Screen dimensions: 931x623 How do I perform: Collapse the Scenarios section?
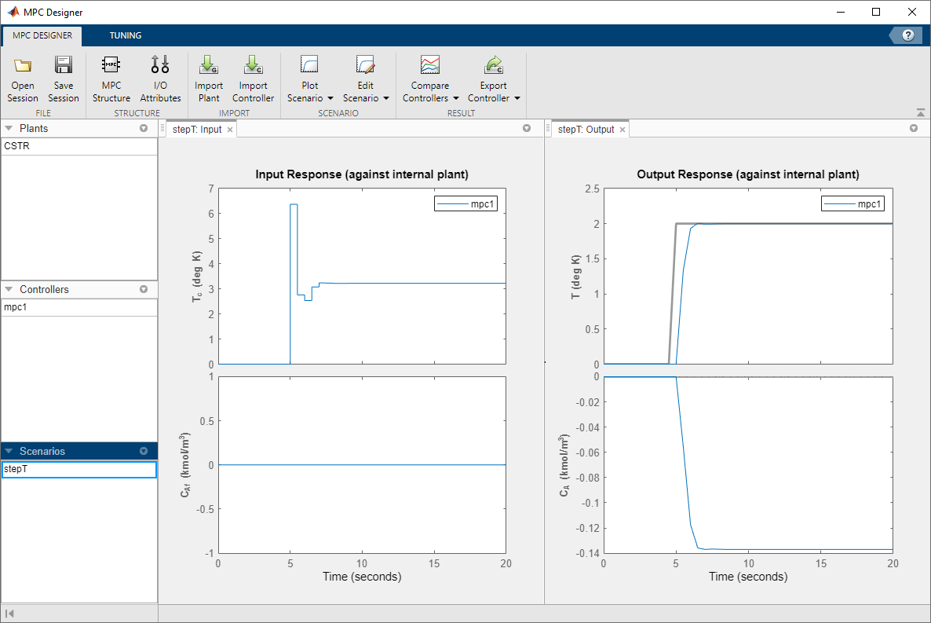point(9,451)
